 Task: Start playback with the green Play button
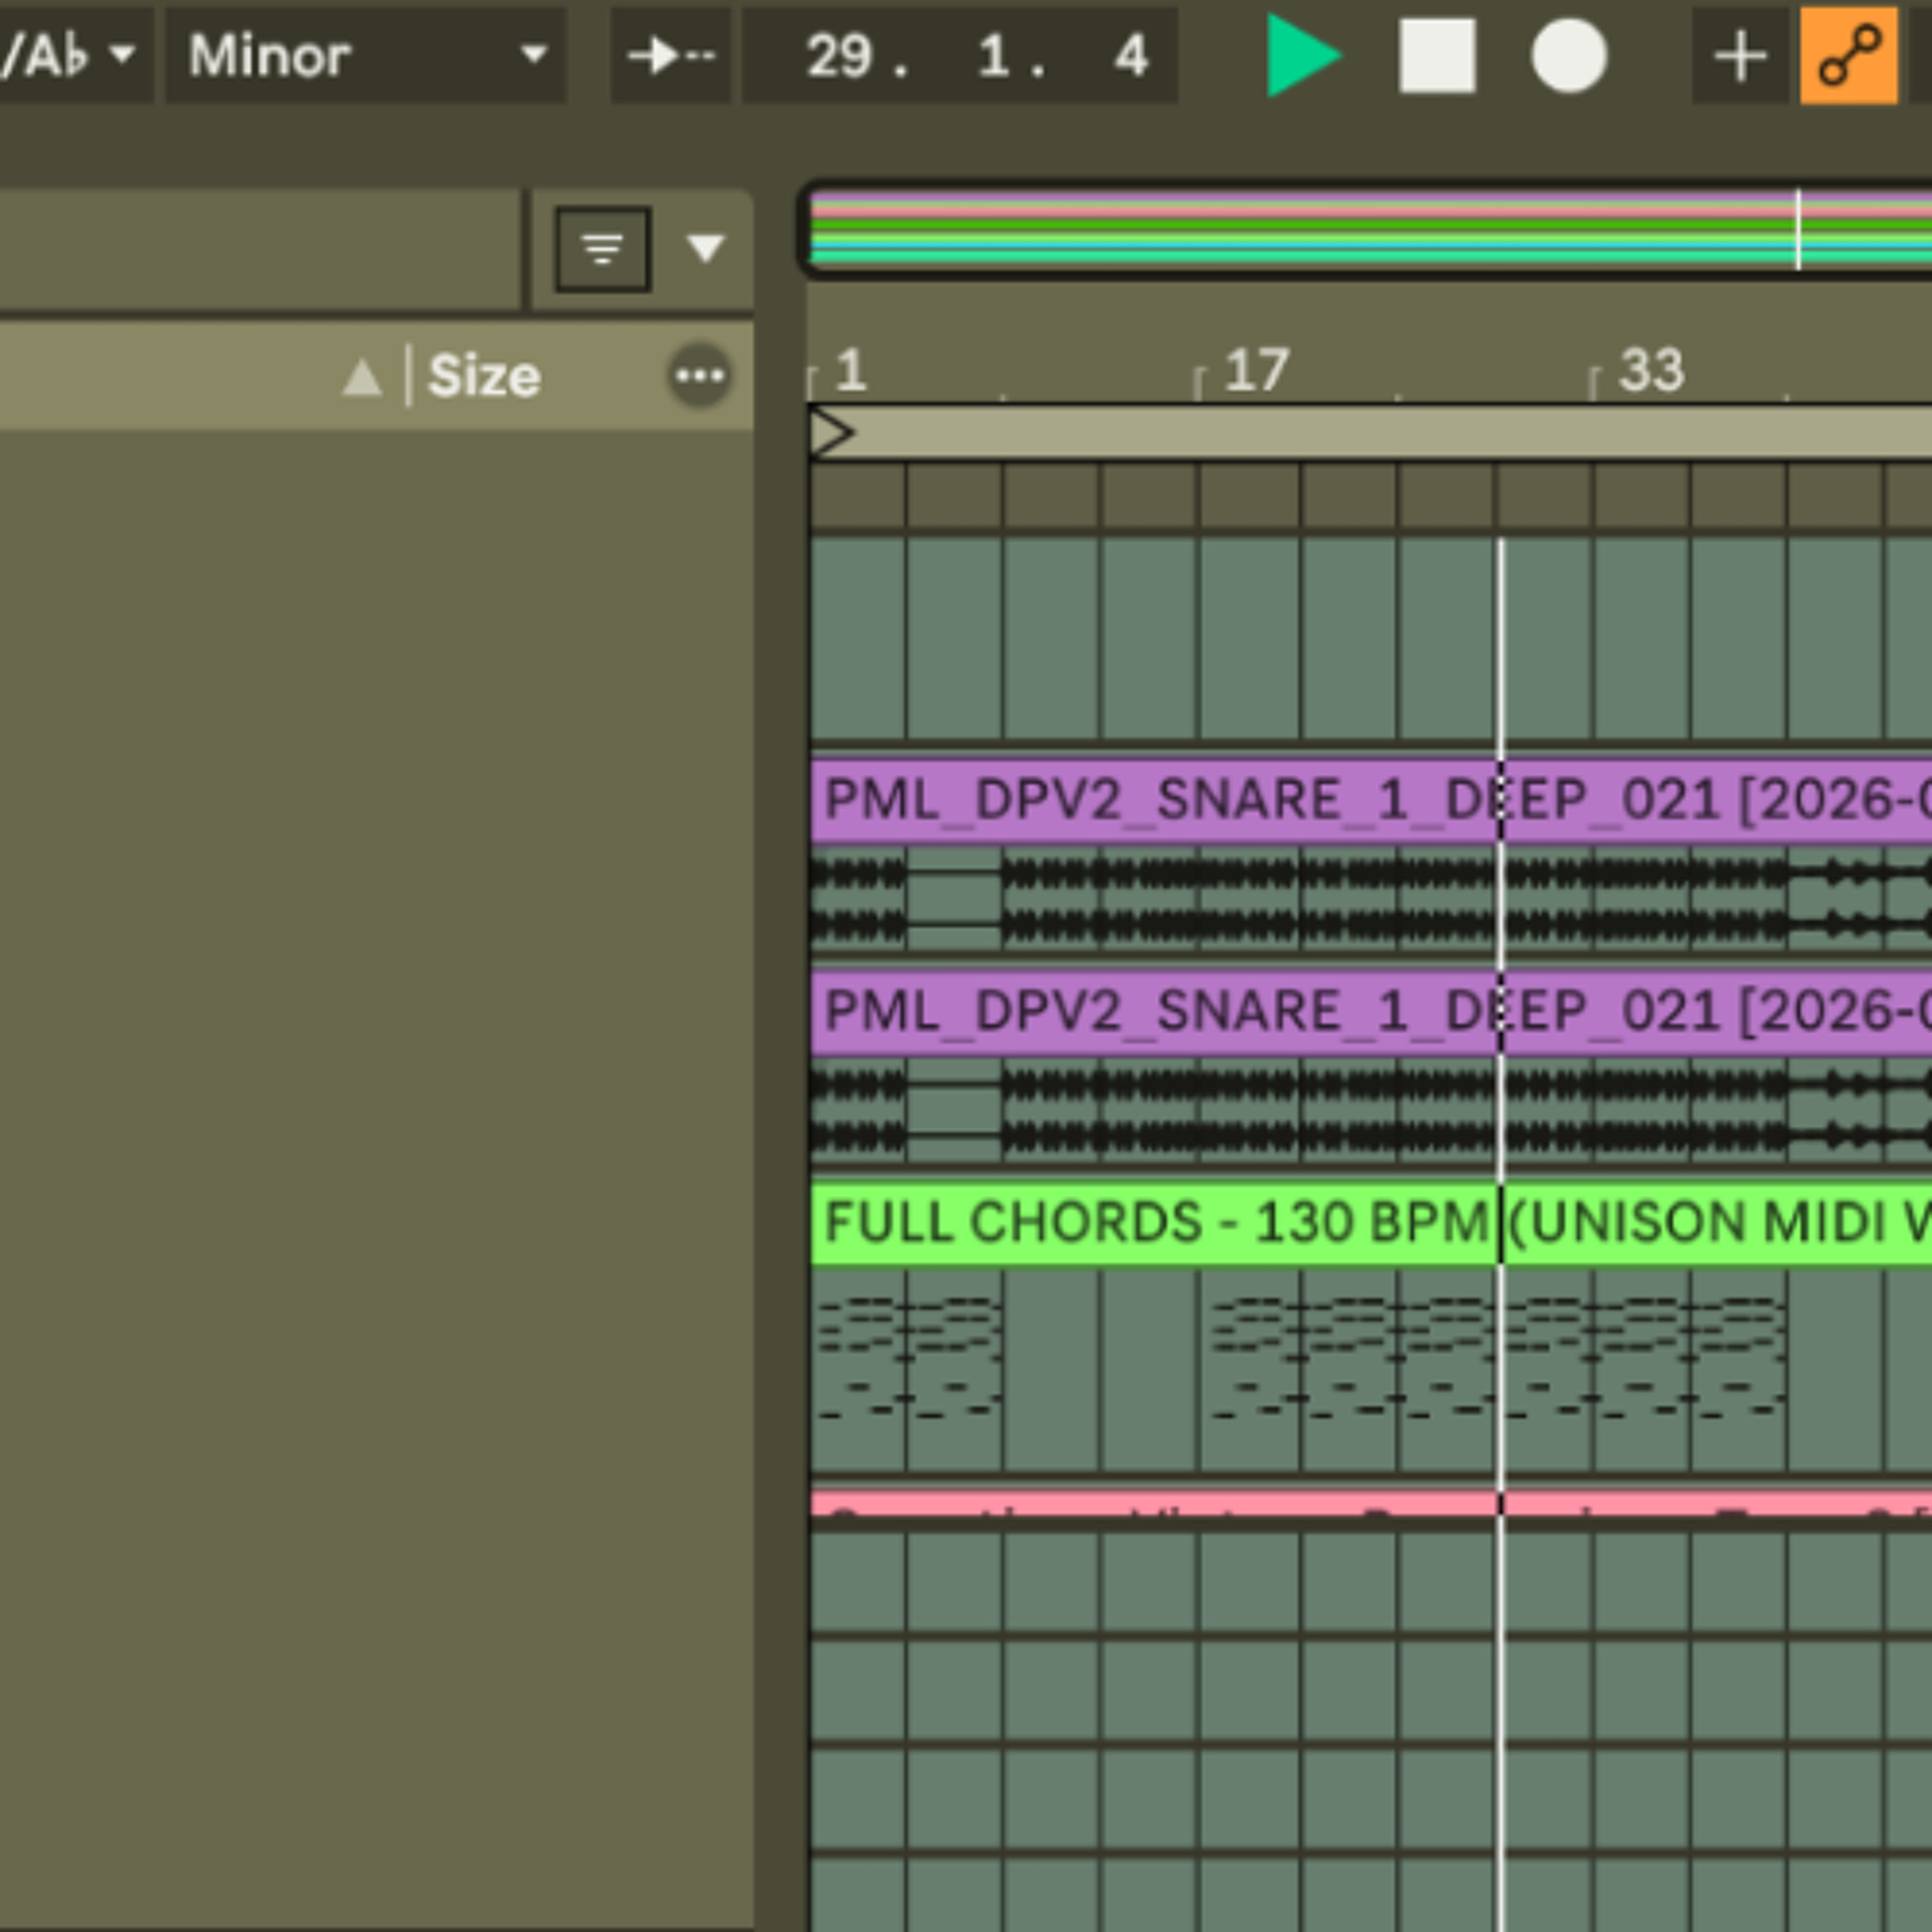point(1302,55)
